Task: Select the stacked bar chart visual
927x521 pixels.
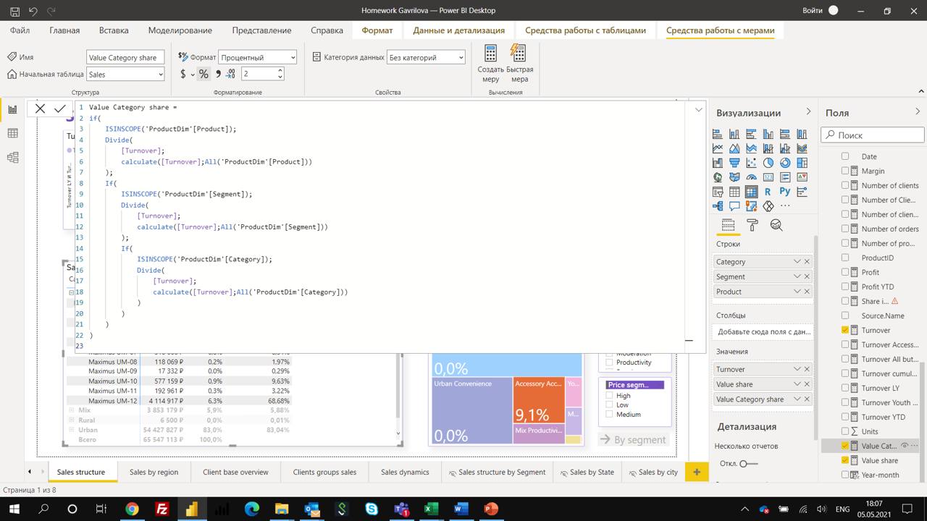Action: (x=717, y=134)
